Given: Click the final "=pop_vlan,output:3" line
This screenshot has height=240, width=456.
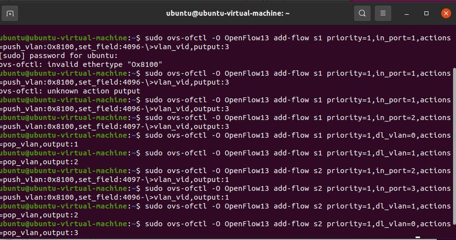Looking at the screenshot, I should (39, 233).
